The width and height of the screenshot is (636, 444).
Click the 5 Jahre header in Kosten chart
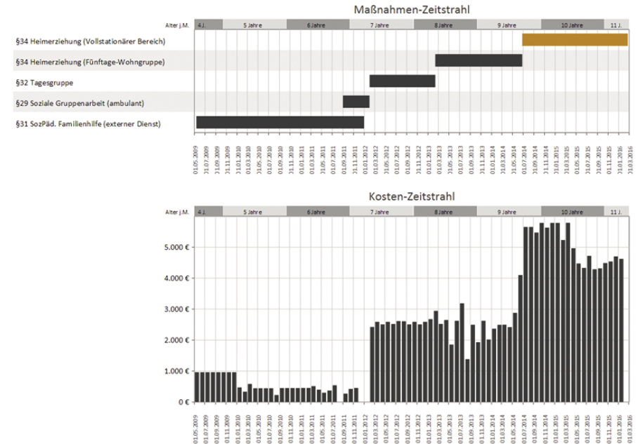(x=254, y=211)
